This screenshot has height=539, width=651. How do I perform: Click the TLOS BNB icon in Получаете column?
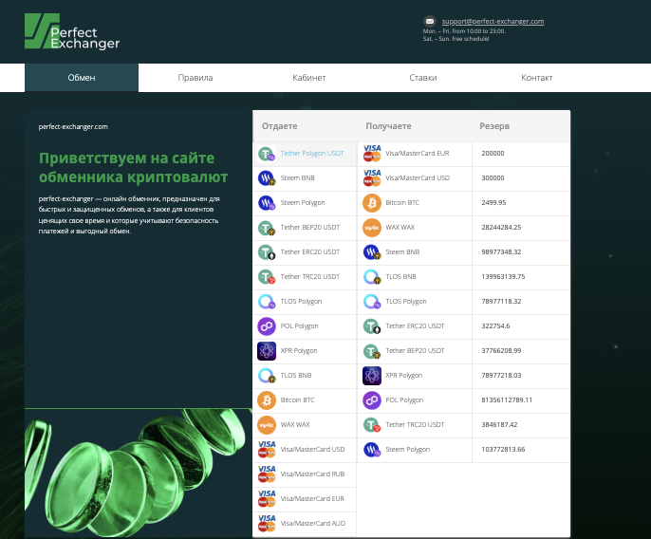point(372,277)
